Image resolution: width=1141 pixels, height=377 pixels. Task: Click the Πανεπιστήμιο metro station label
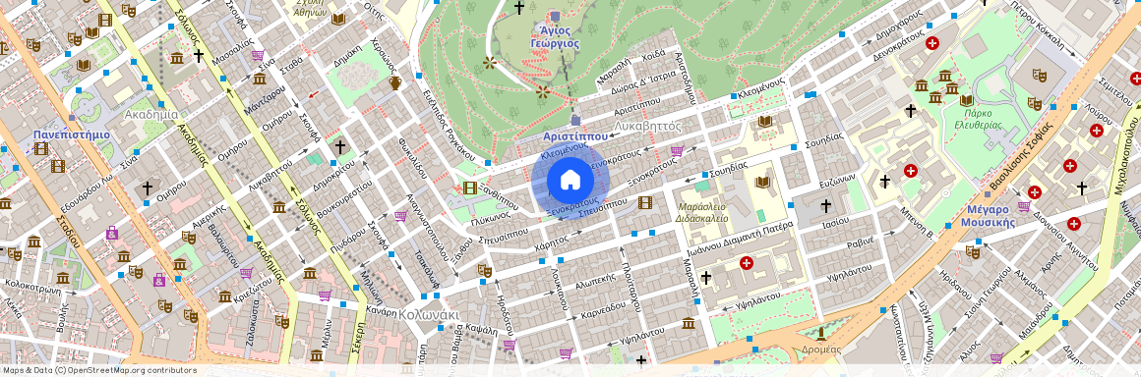click(71, 135)
